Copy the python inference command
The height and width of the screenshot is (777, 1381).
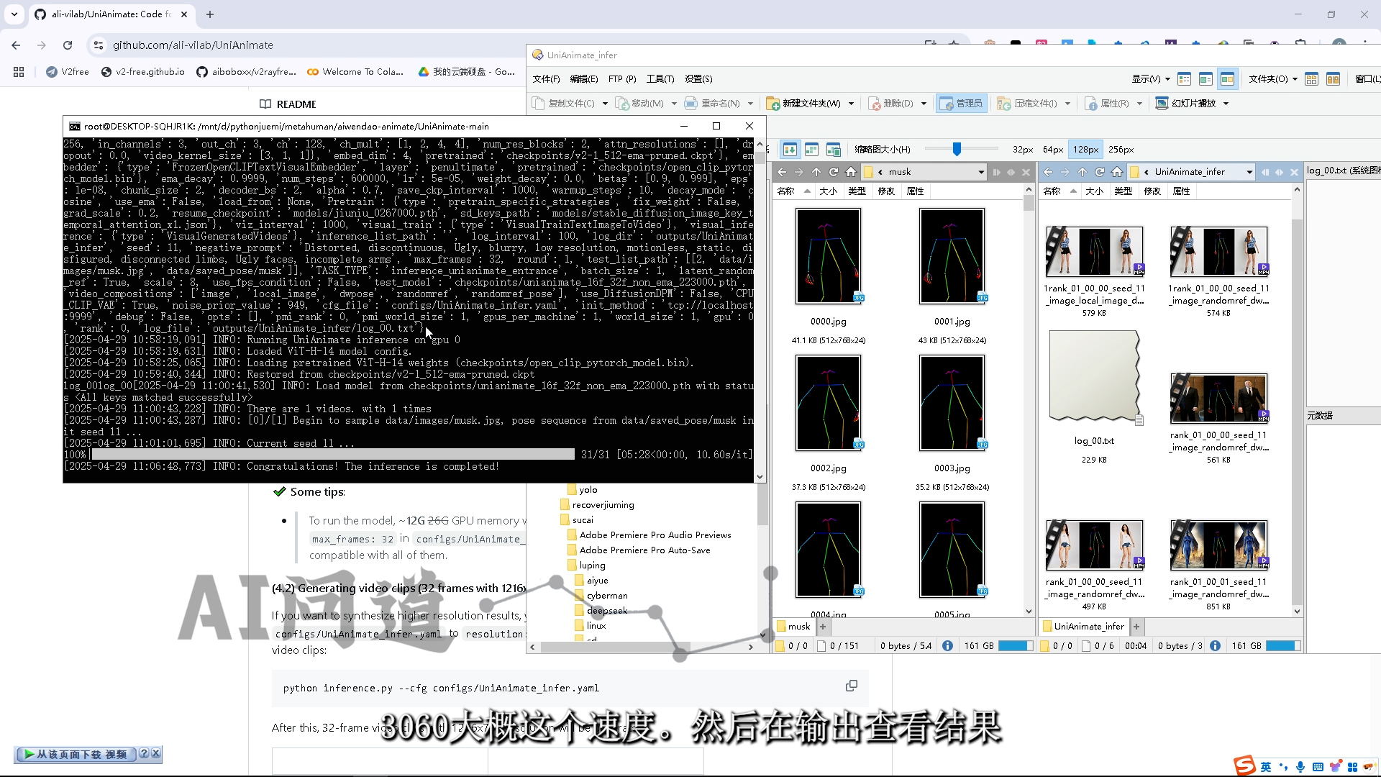click(x=851, y=686)
